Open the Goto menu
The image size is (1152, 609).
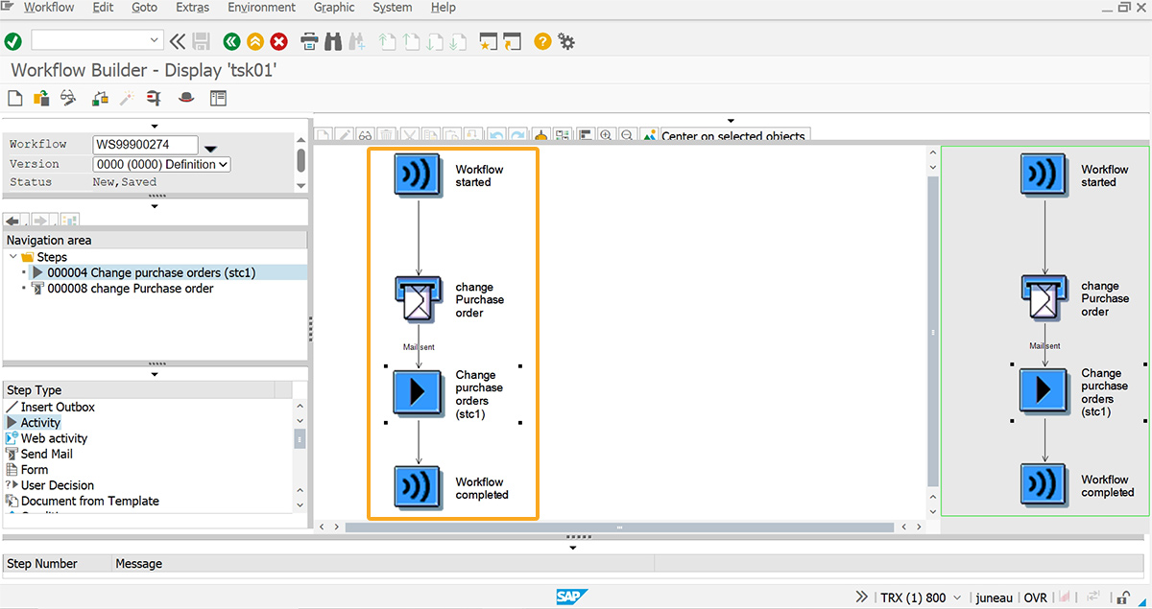(144, 8)
